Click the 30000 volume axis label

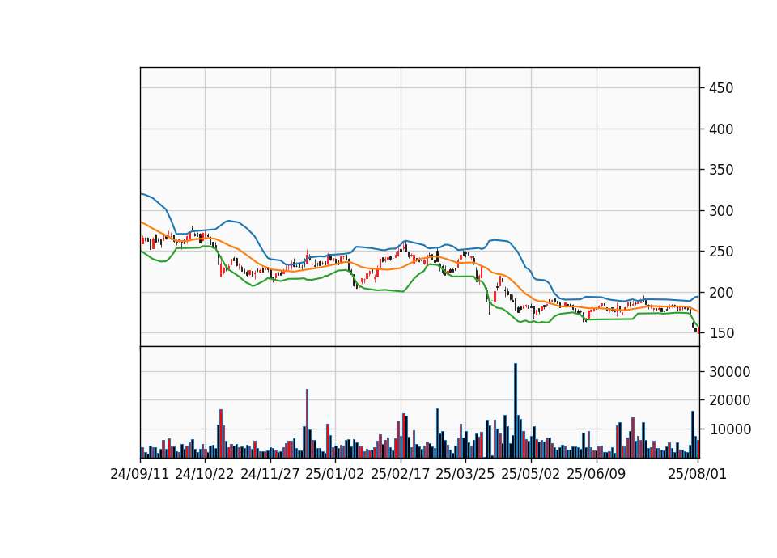click(x=729, y=372)
